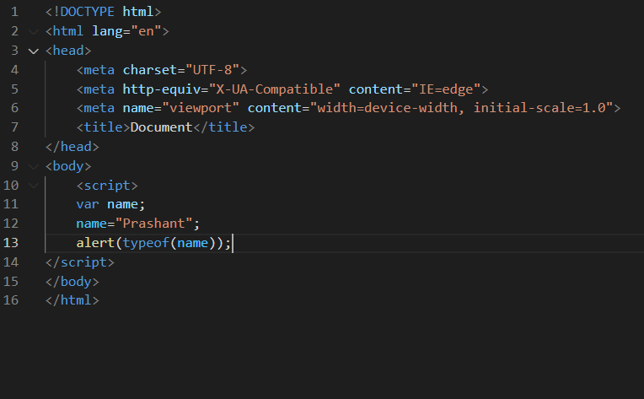Click the var keyword on line 11
The width and height of the screenshot is (644, 399).
(x=88, y=204)
